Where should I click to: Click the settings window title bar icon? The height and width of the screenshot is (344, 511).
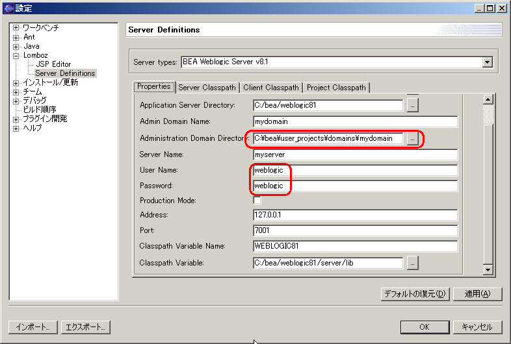pos(7,8)
